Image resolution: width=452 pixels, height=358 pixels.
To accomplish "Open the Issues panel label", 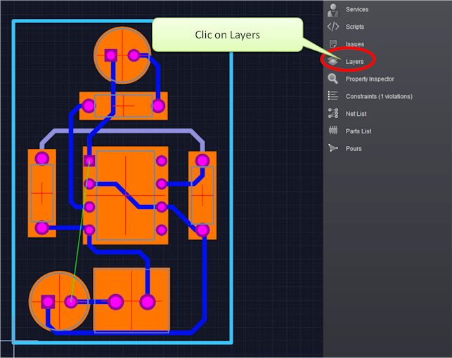I will click(x=355, y=44).
